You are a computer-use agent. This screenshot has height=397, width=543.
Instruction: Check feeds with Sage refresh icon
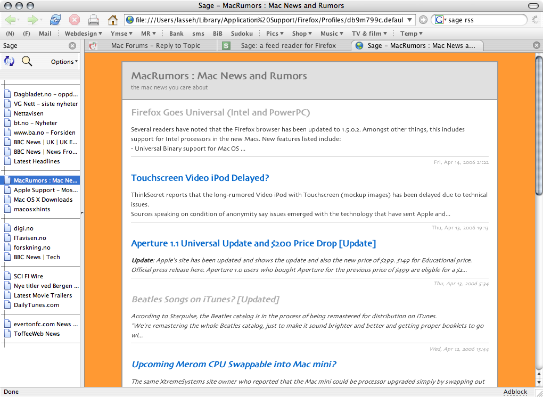(x=9, y=61)
